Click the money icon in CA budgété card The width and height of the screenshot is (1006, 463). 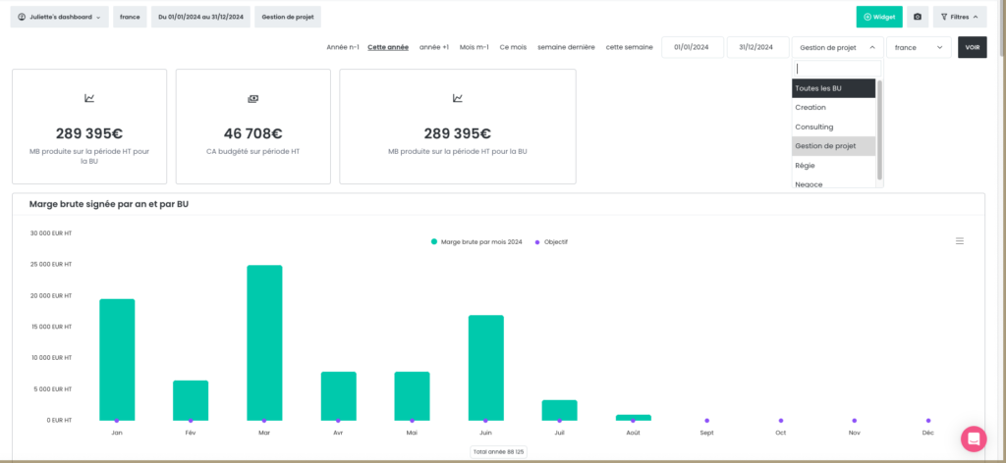[252, 98]
